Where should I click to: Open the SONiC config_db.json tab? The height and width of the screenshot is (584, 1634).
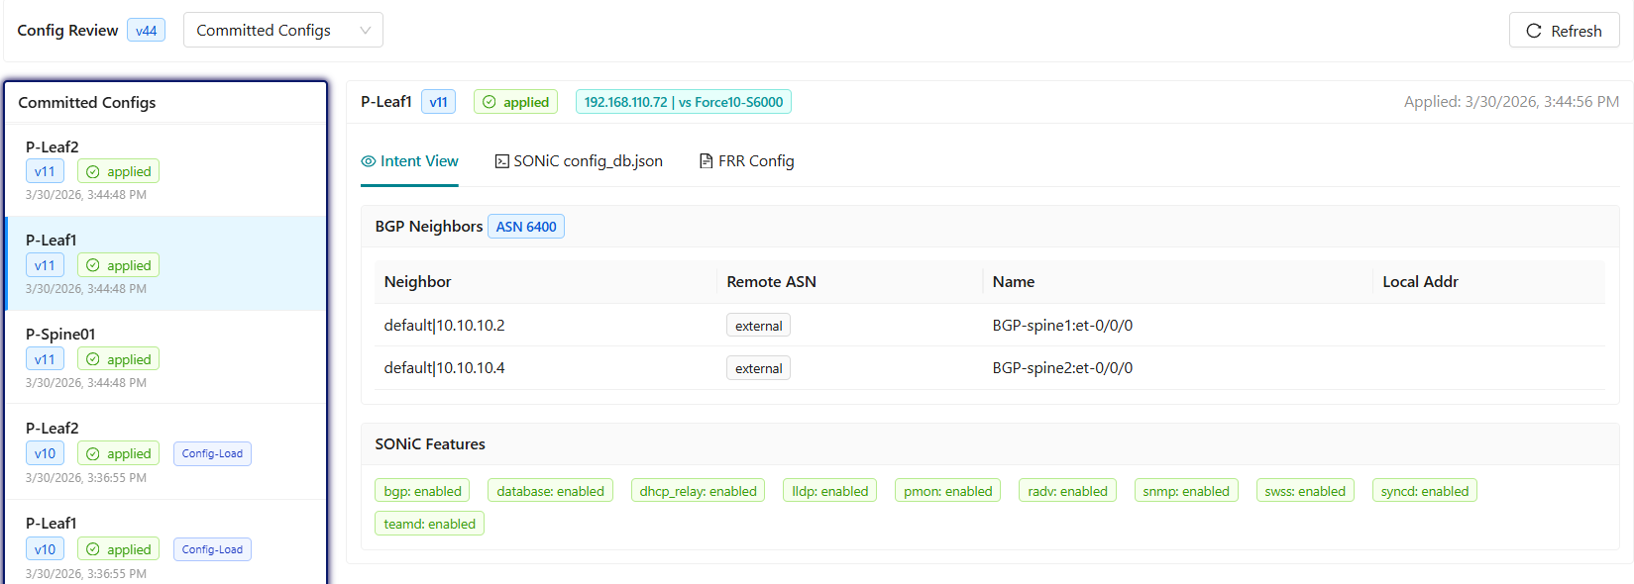tap(579, 161)
